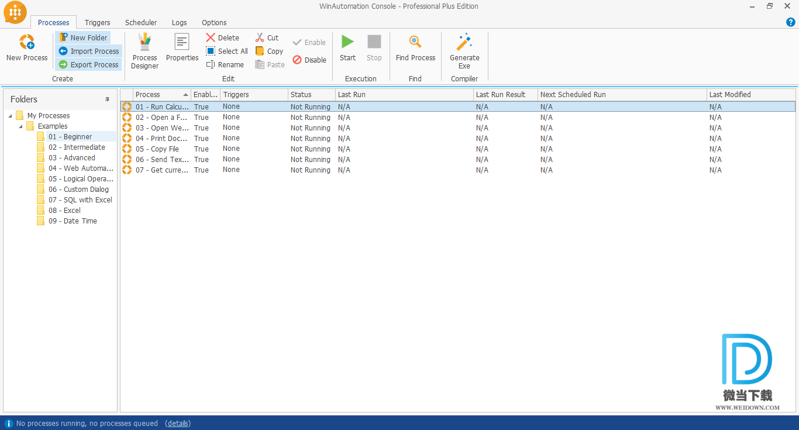Select the 02 - Intermediate folder
Screen dimensions: 799x430
click(x=77, y=147)
